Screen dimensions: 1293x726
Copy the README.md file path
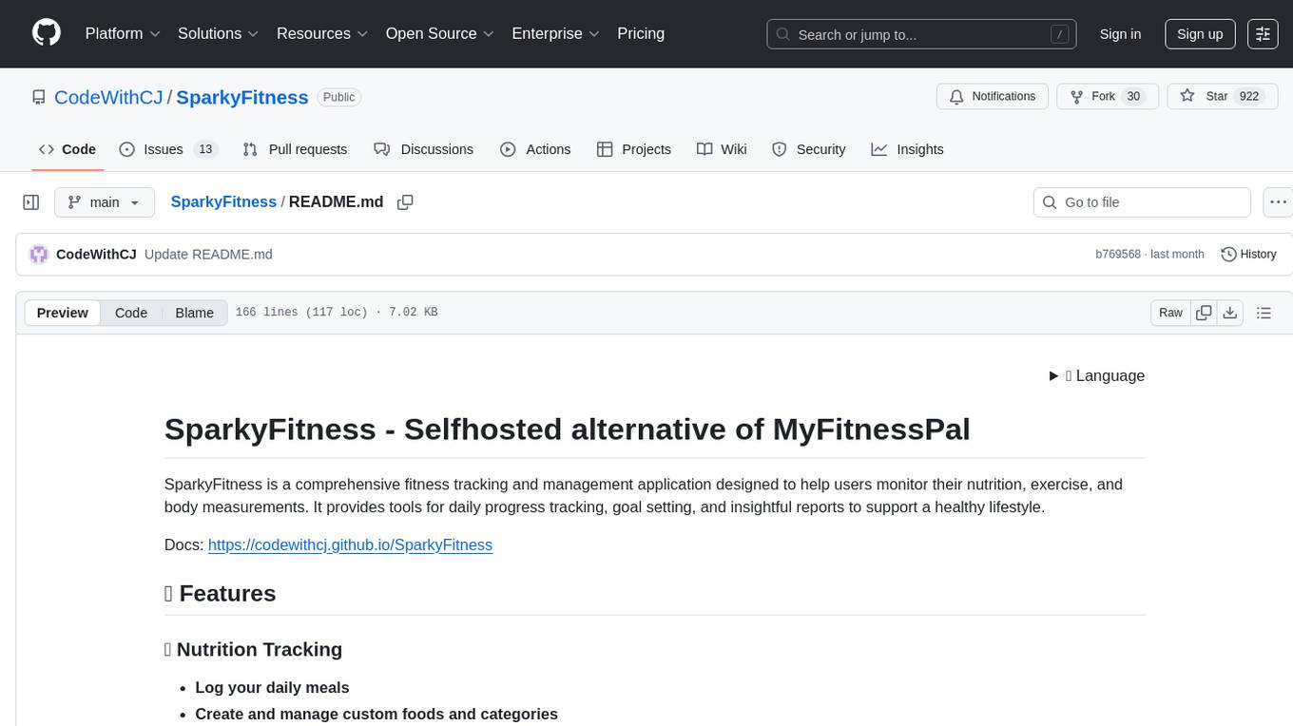pyautogui.click(x=405, y=202)
